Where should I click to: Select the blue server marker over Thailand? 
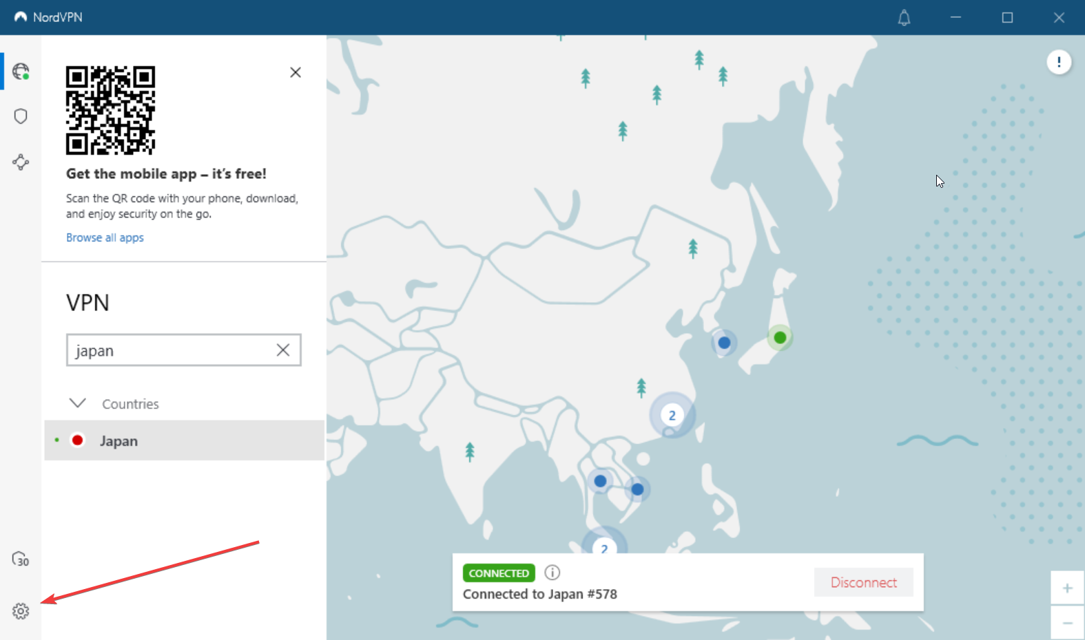[600, 481]
